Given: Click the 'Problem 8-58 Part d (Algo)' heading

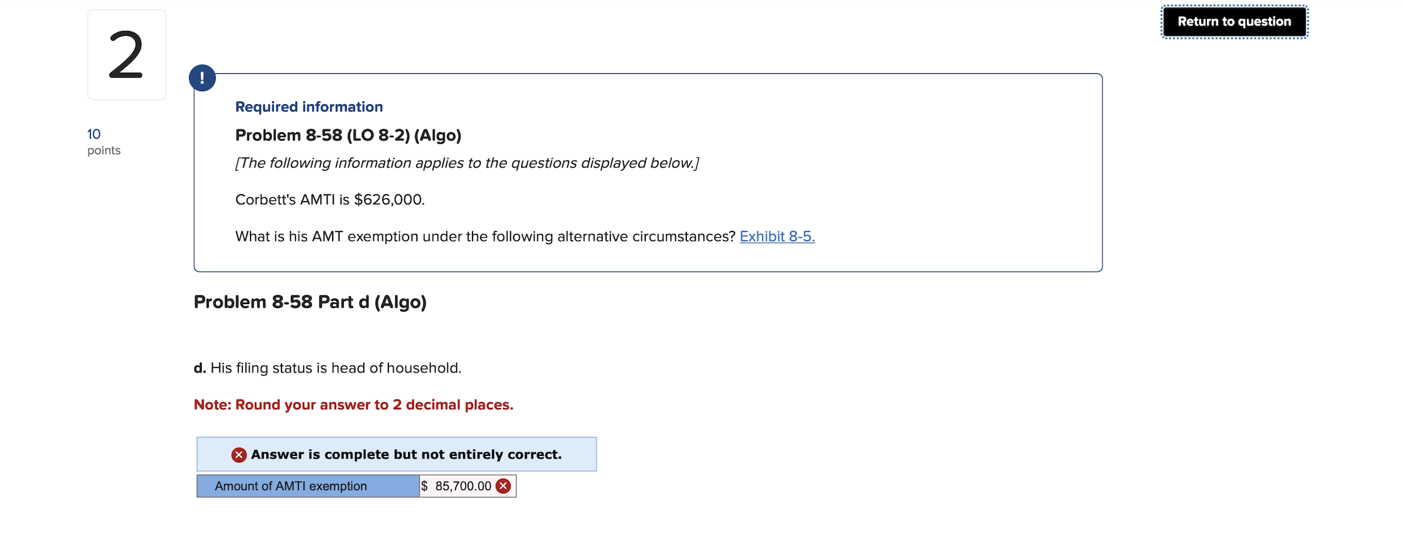Looking at the screenshot, I should coord(310,302).
